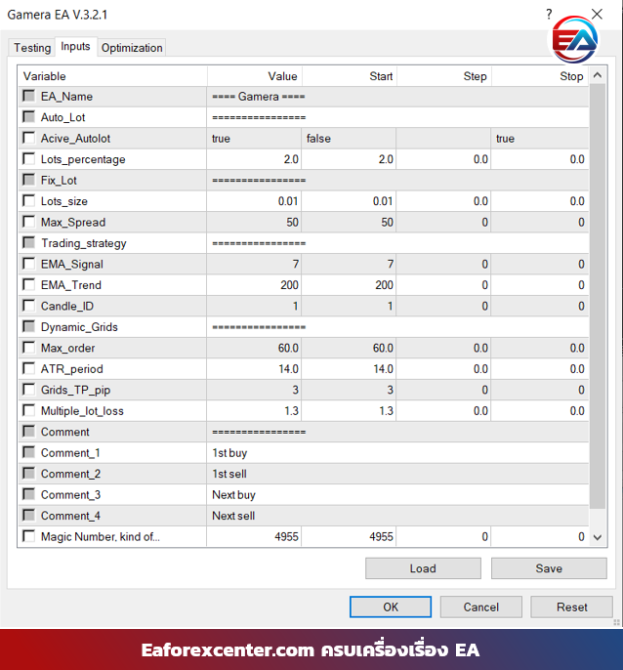Toggle the Max_Spread checkbox
623x670 pixels.
click(x=28, y=222)
